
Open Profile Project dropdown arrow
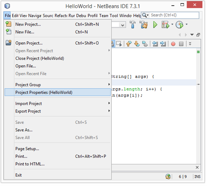click(187, 24)
